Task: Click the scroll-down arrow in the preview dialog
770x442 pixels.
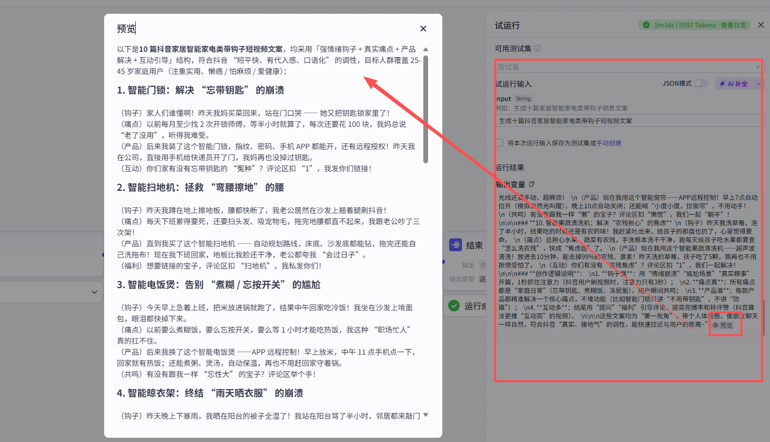Action: (x=425, y=415)
